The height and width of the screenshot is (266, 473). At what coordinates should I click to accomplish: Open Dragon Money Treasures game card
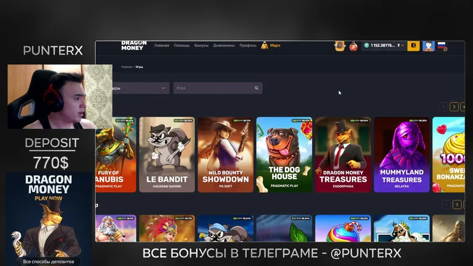(x=343, y=155)
